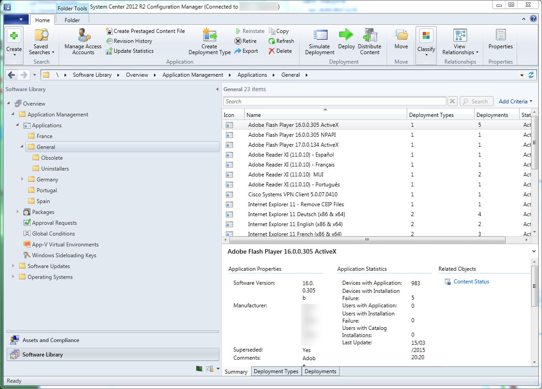Click the navigation Forward arrow
Image resolution: width=542 pixels, height=389 pixels.
coord(23,75)
